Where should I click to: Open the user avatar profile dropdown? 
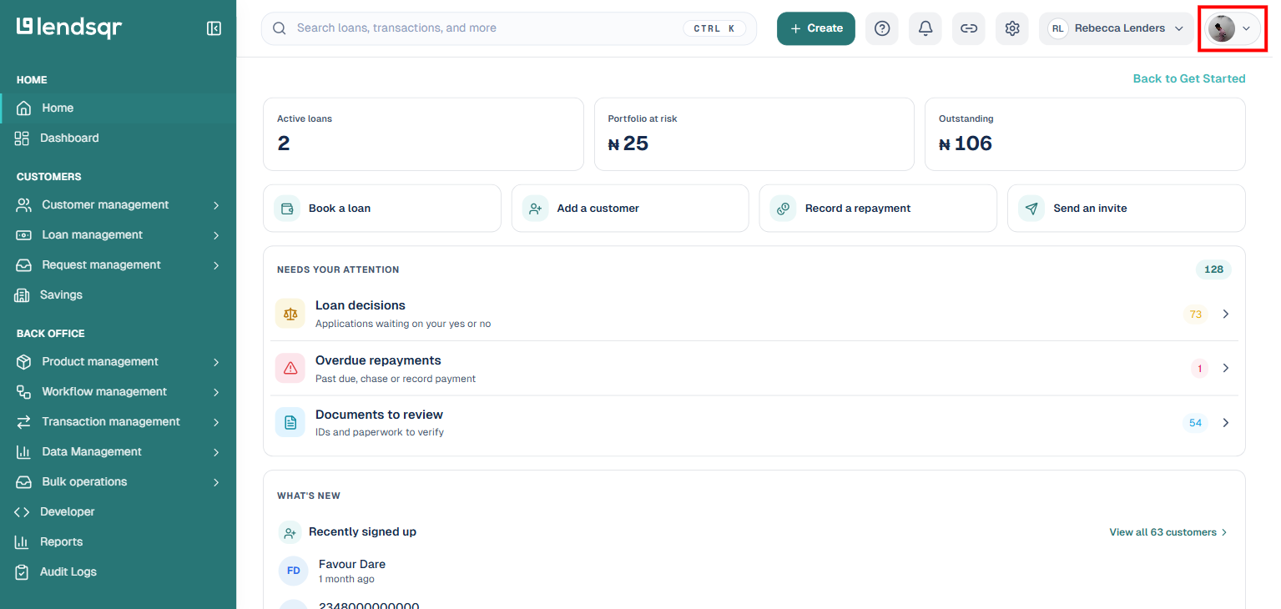pyautogui.click(x=1233, y=28)
